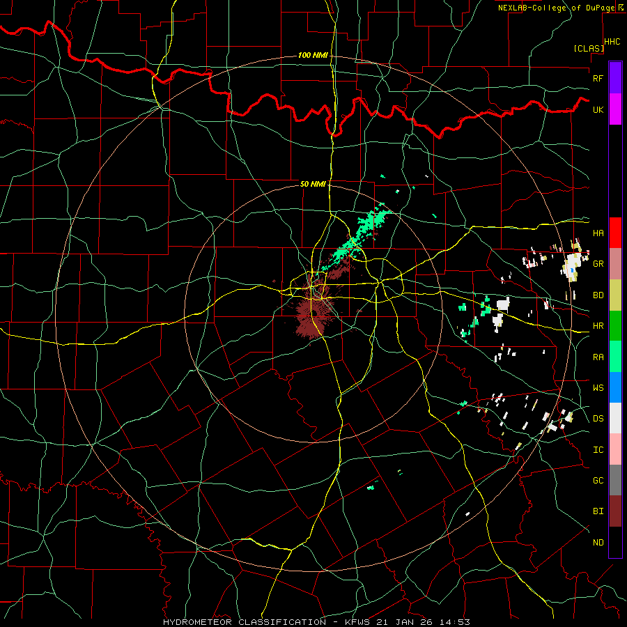
Task: Pick the yellow BD legend swatch
Action: (615, 295)
